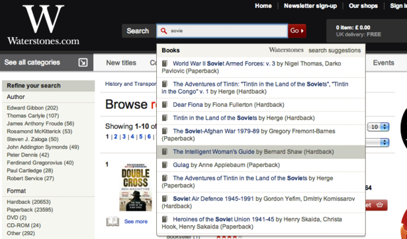This screenshot has height=239, width=407.
Task: Filter by format Hardback (20653)
Action: [29, 202]
